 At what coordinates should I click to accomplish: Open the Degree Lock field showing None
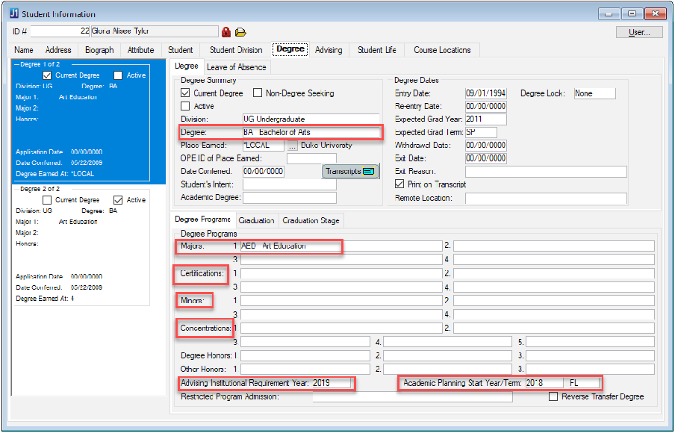[x=594, y=93]
